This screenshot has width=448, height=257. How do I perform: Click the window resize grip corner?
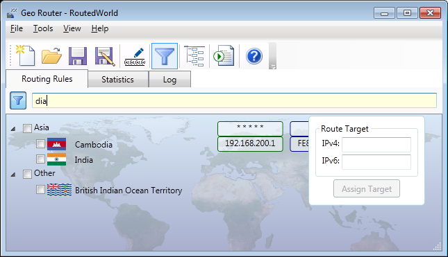438,247
